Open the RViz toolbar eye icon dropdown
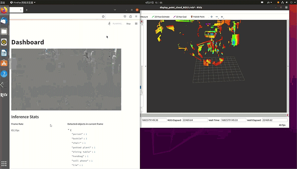The width and height of the screenshot is (297, 169). pyautogui.click(x=222, y=17)
